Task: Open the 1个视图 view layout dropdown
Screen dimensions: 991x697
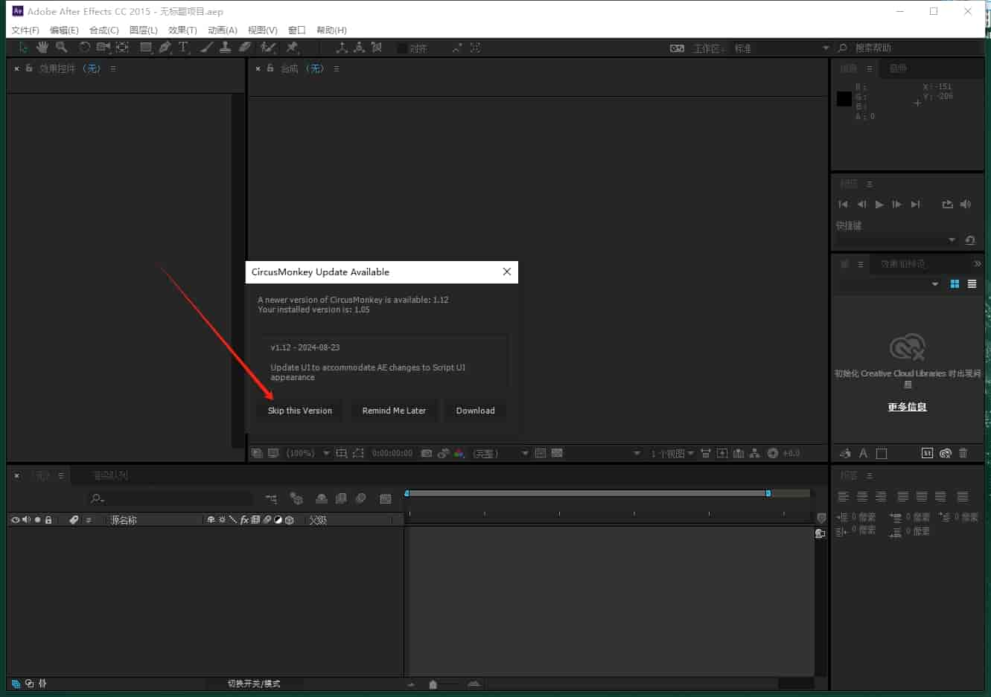Action: [672, 453]
